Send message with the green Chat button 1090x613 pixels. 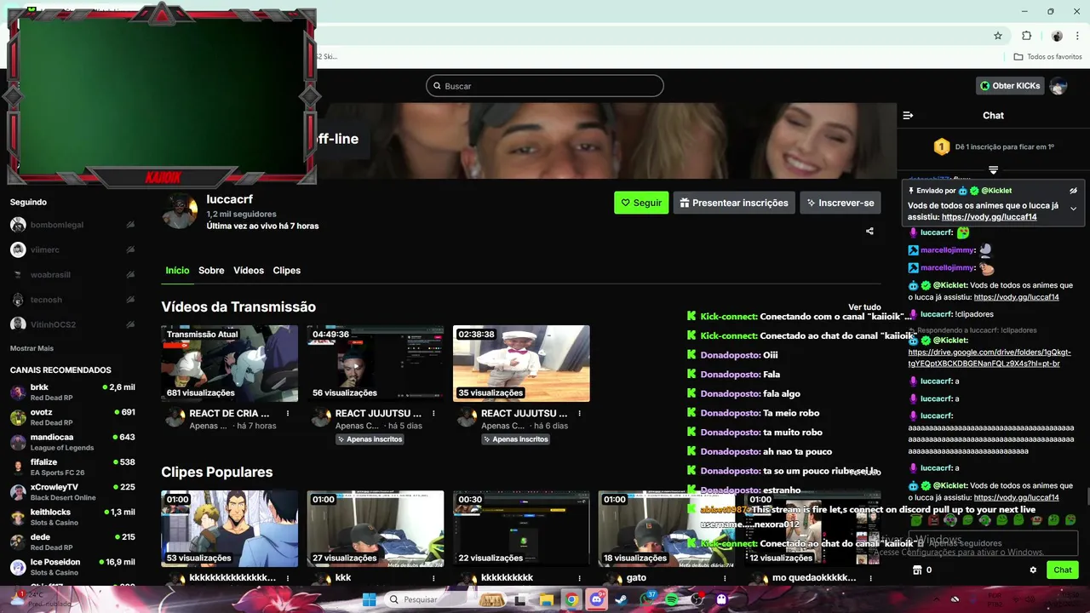tap(1063, 570)
